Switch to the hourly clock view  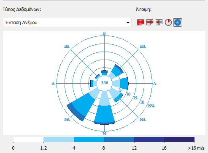click(168, 22)
